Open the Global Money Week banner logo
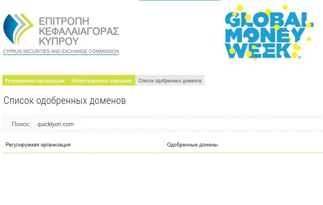Screen dimensions: 323x205 click(269, 32)
